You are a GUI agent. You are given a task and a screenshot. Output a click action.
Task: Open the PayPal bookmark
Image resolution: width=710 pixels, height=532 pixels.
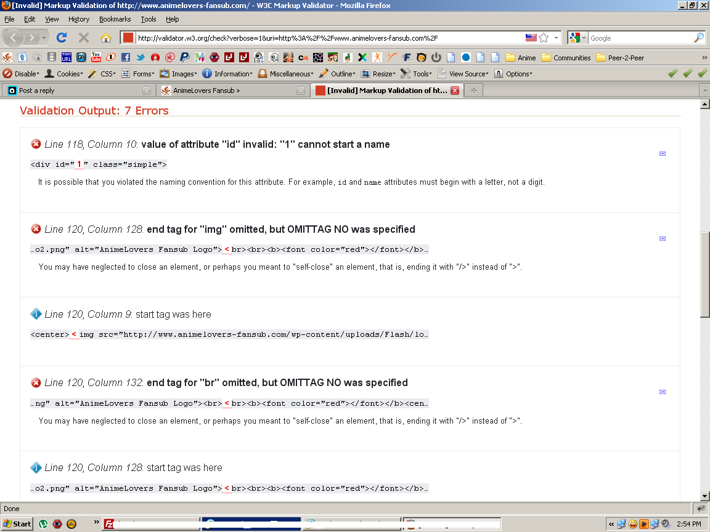point(185,57)
